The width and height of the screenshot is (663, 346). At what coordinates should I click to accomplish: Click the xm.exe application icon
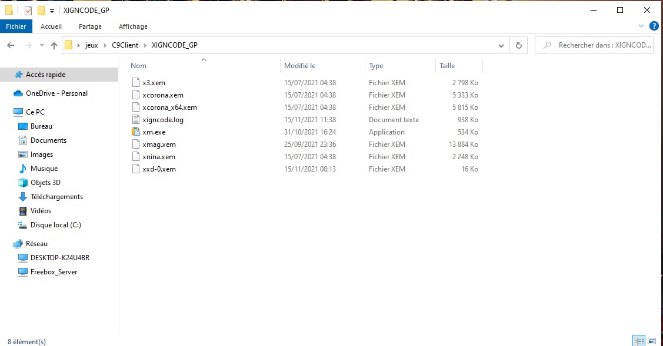(x=136, y=132)
